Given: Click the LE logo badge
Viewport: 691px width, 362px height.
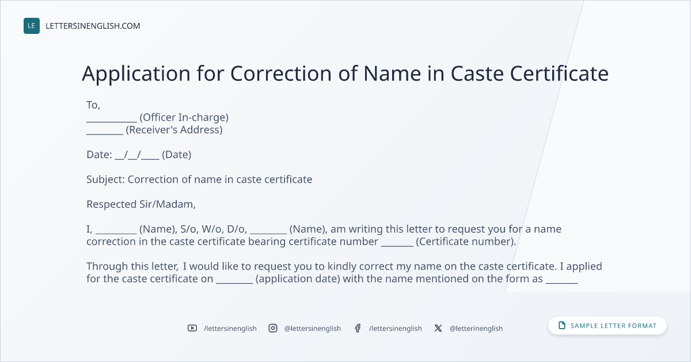Looking at the screenshot, I should pyautogui.click(x=32, y=26).
